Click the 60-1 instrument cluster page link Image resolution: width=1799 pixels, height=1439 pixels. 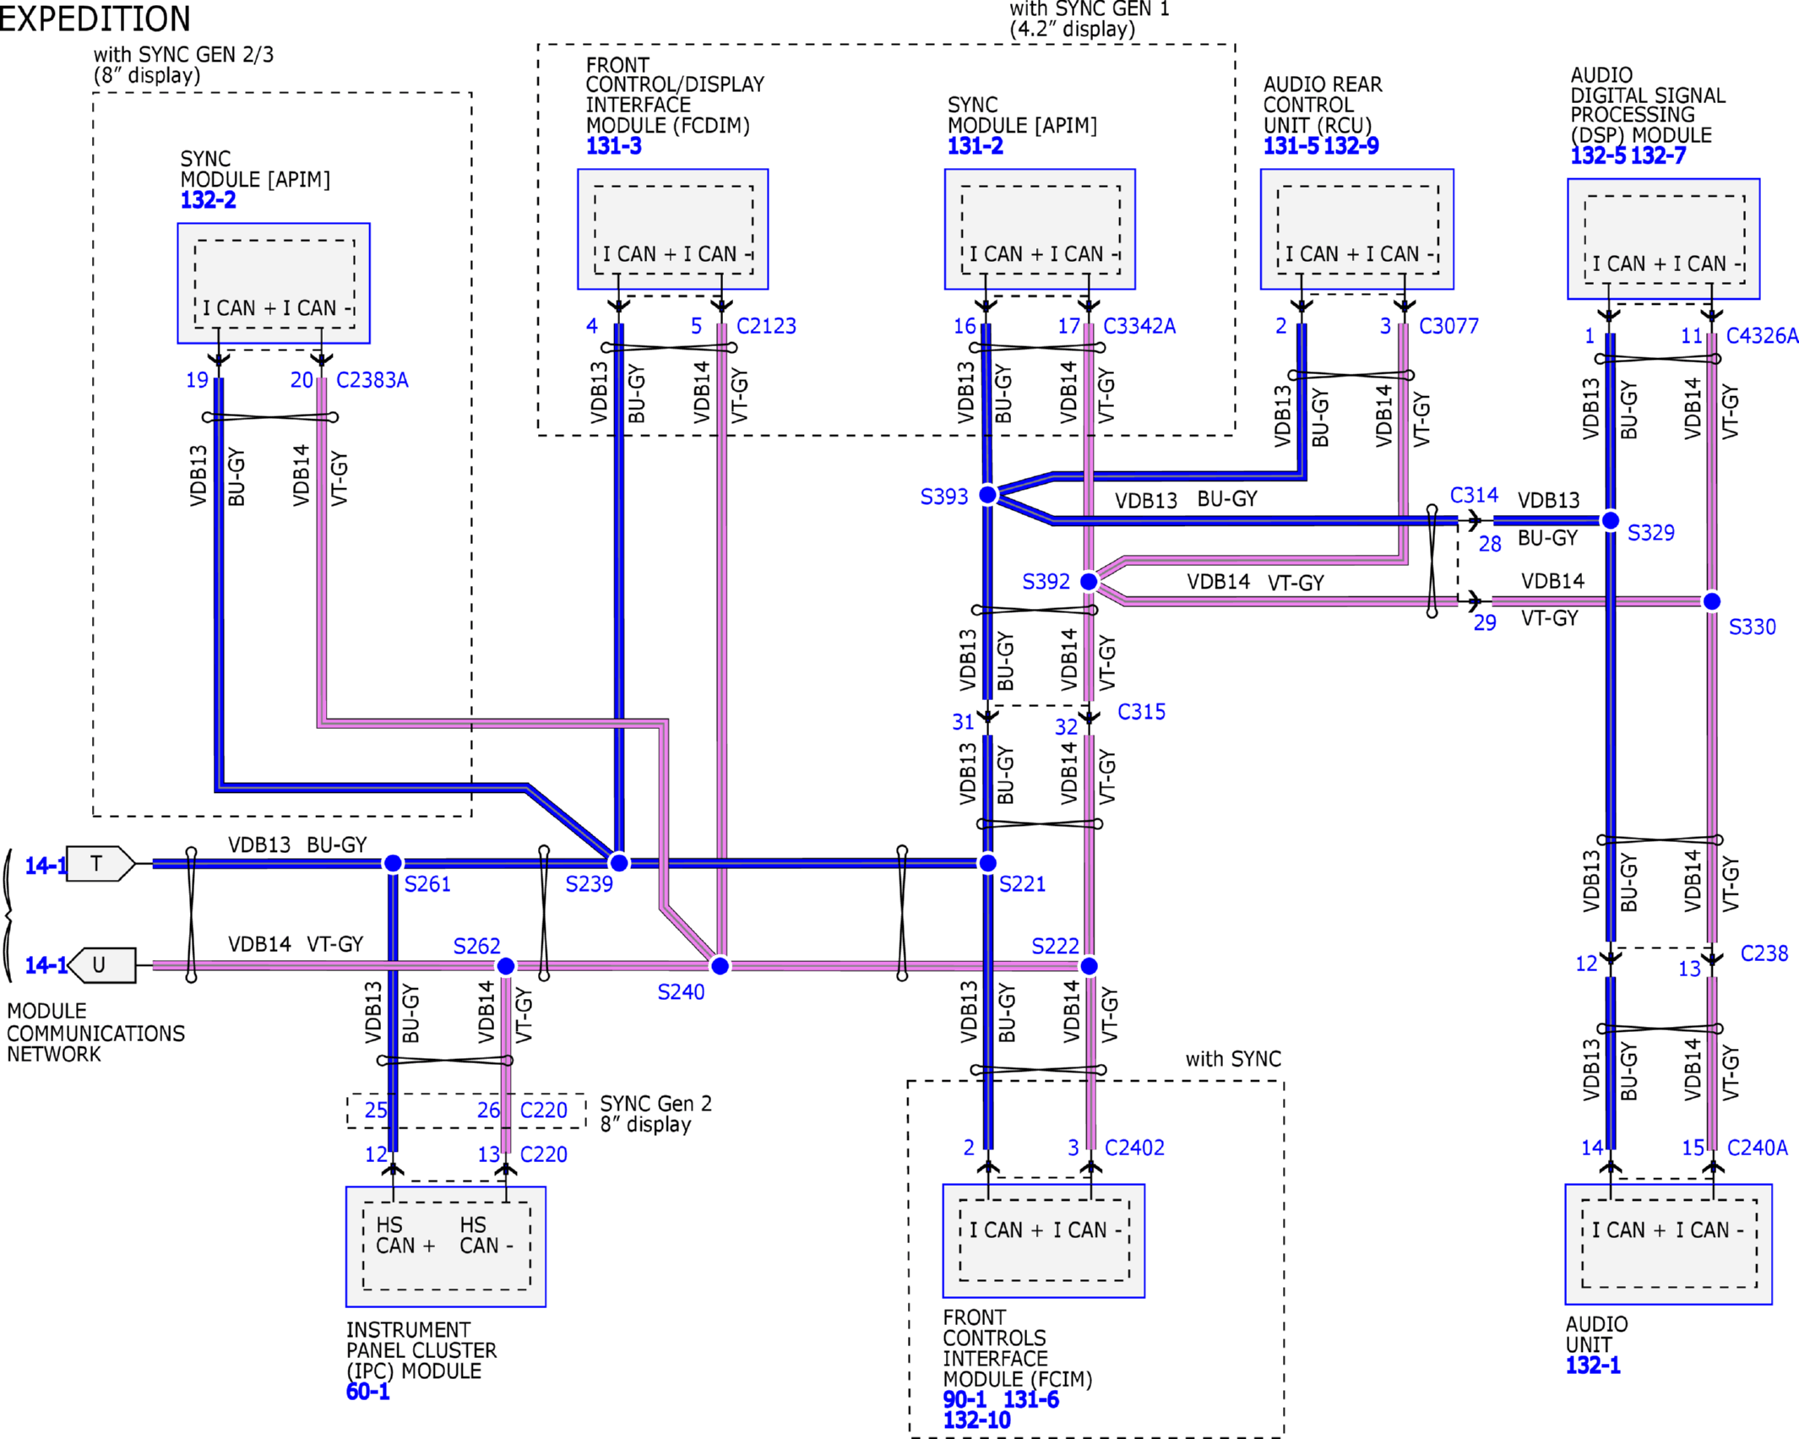pyautogui.click(x=367, y=1391)
